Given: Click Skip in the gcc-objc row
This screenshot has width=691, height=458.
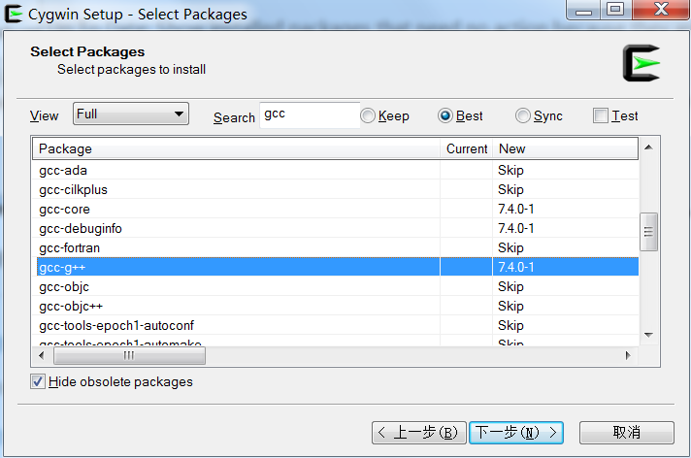Looking at the screenshot, I should (510, 286).
